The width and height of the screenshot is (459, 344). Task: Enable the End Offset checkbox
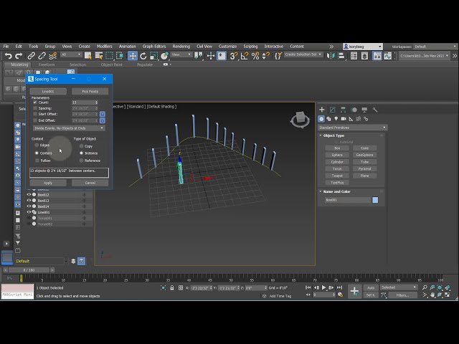click(x=35, y=120)
